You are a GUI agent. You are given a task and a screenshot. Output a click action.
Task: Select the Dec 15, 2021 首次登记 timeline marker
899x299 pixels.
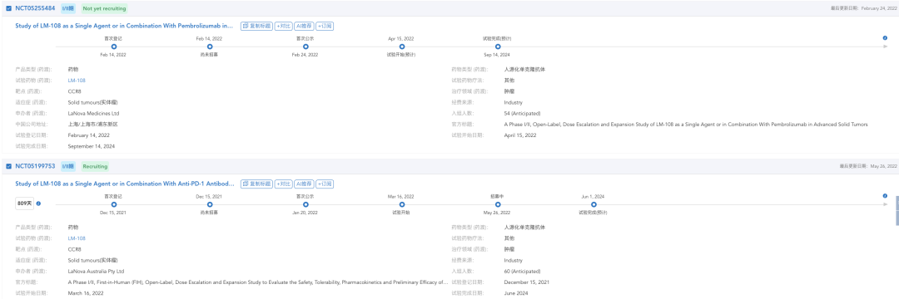click(x=113, y=204)
